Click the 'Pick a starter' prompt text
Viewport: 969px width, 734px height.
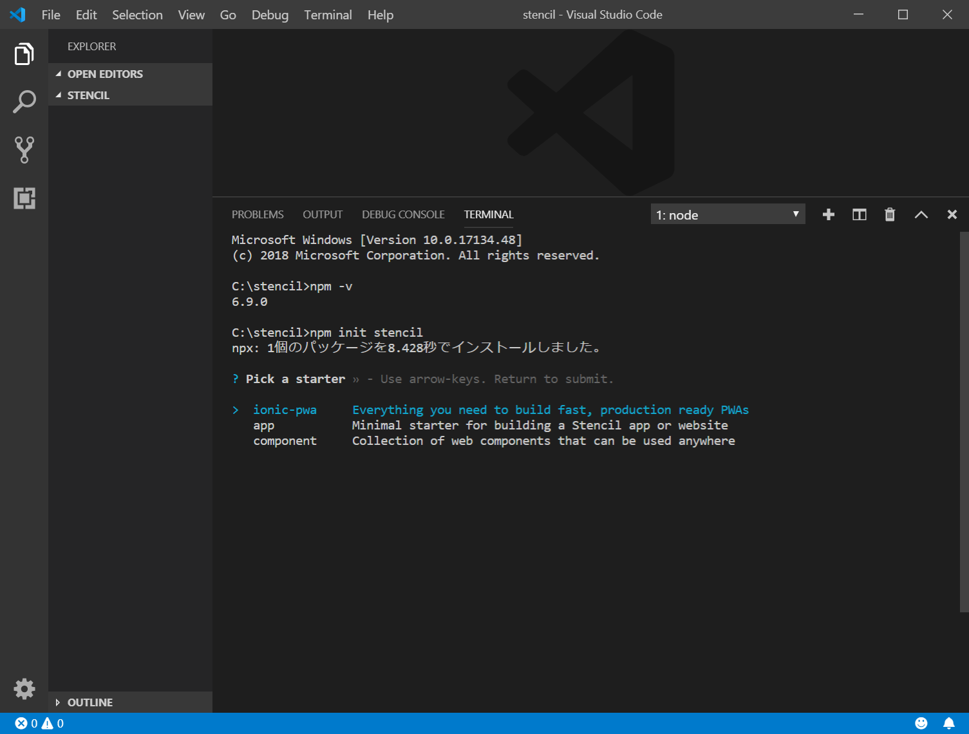296,379
